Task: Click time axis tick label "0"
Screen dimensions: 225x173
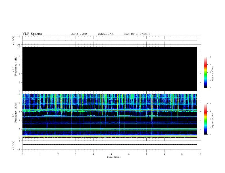Action: pos(22,154)
